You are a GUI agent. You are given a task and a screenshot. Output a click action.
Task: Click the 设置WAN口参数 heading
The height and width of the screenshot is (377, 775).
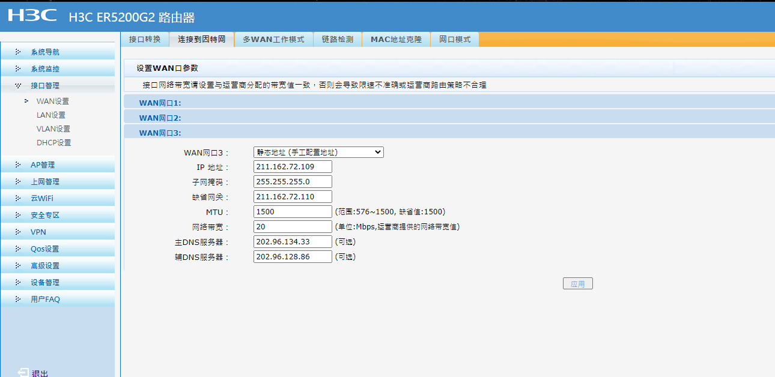coord(167,68)
